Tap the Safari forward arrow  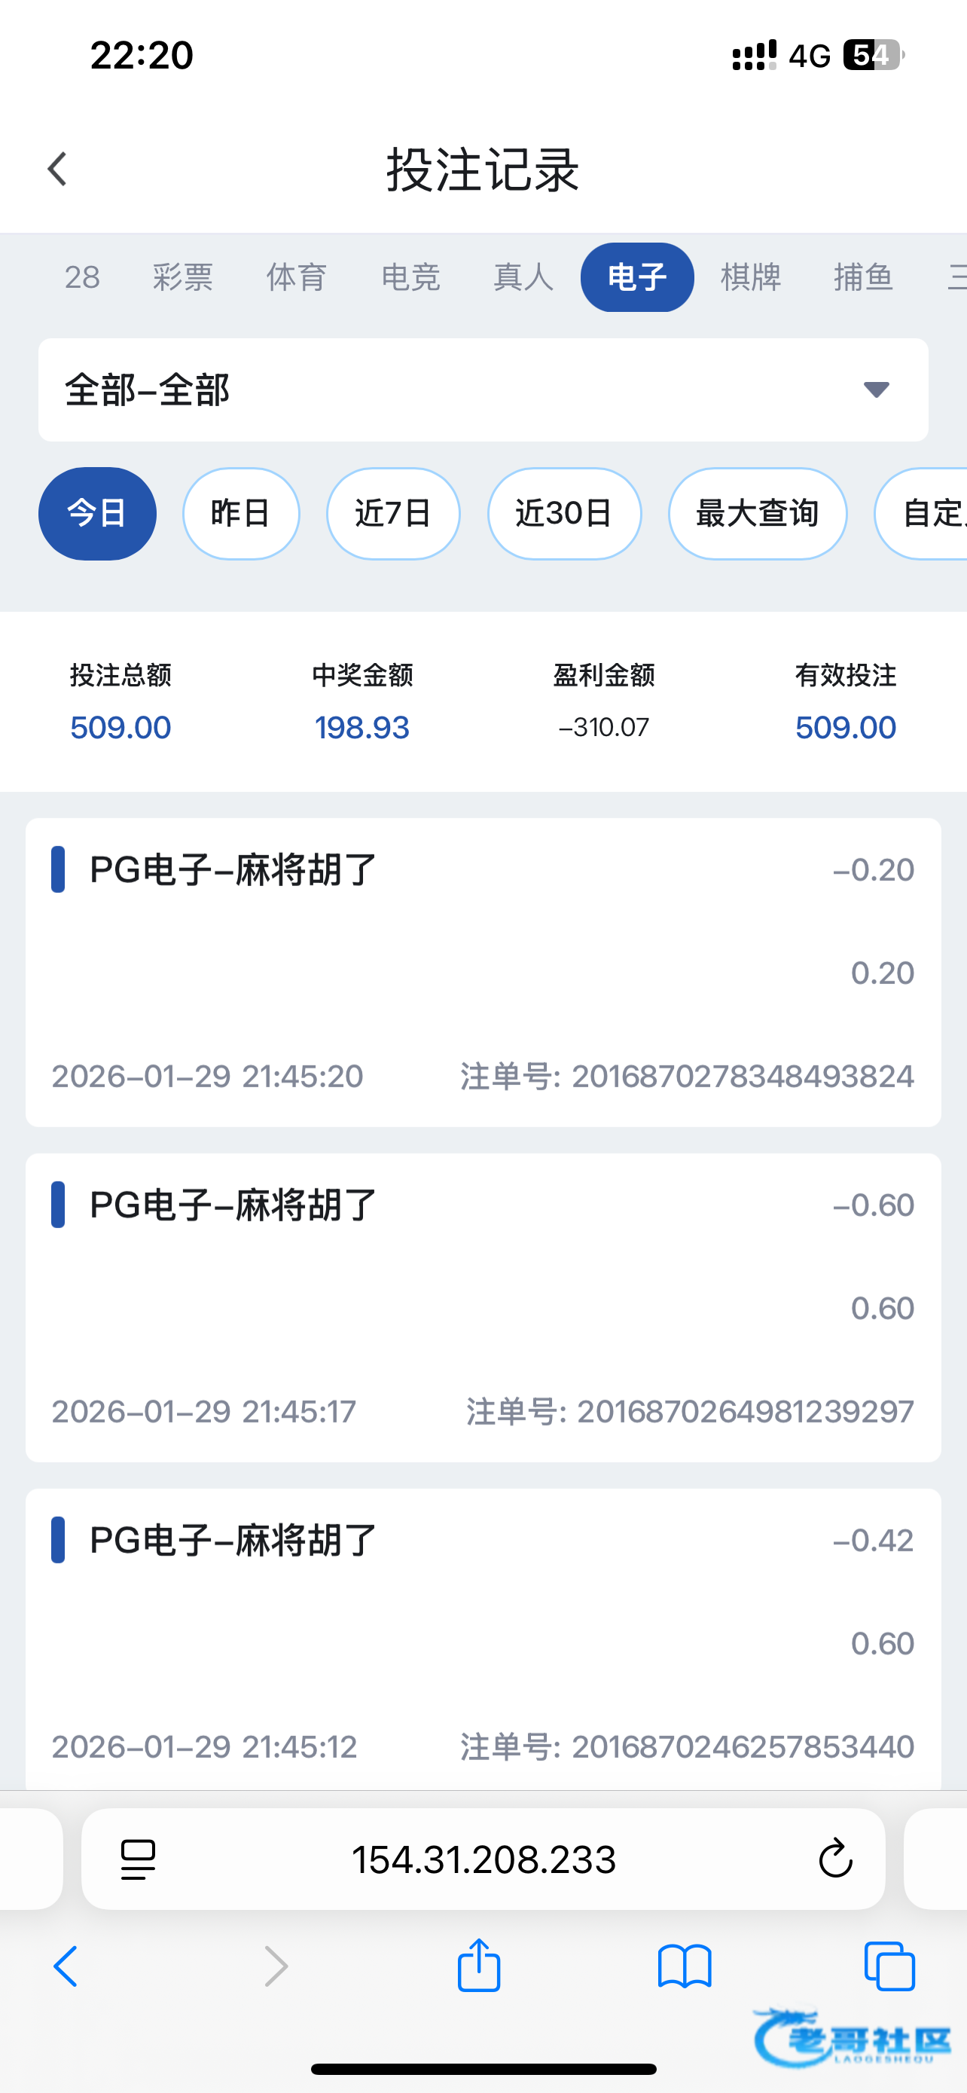276,1966
